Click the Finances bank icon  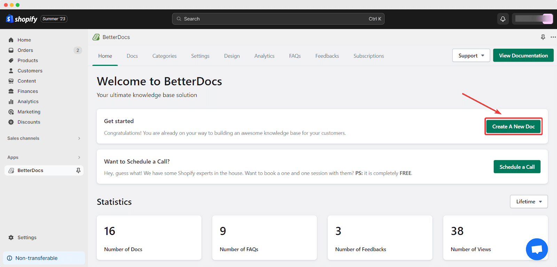point(11,91)
